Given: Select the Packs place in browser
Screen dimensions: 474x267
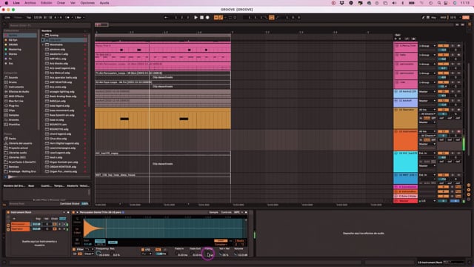Looking at the screenshot, I should (x=12, y=139).
